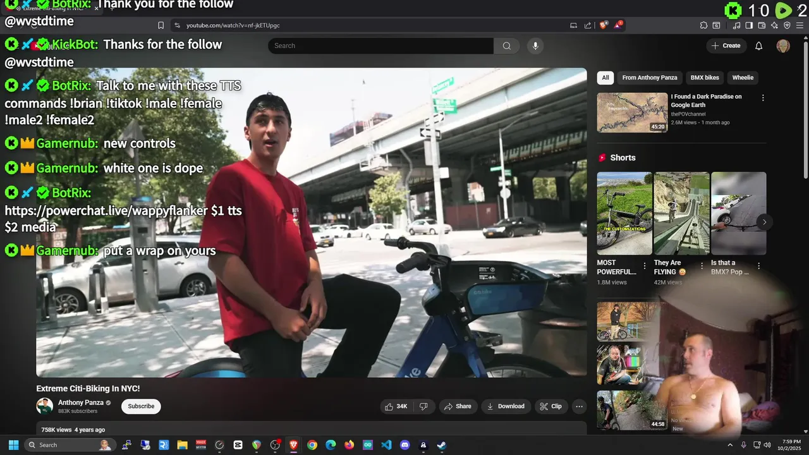Open Firefox from taskbar
The width and height of the screenshot is (809, 455).
[x=350, y=445]
